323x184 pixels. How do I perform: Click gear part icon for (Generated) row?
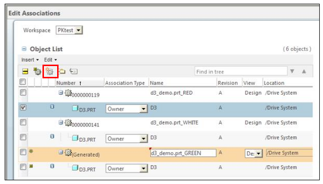pos(68,153)
